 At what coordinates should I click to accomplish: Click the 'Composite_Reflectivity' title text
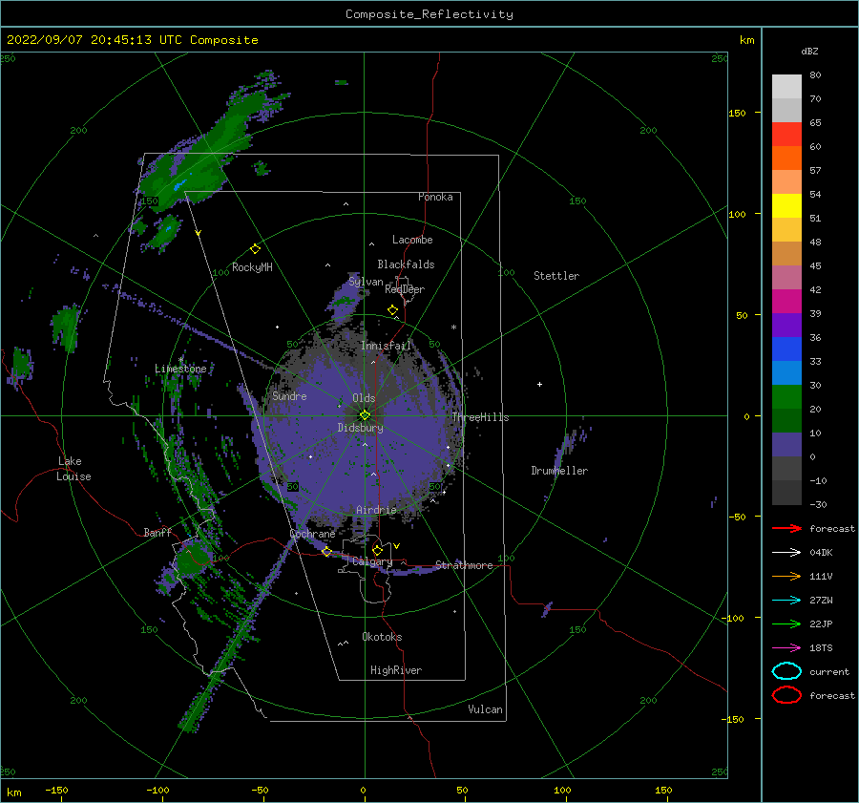429,14
